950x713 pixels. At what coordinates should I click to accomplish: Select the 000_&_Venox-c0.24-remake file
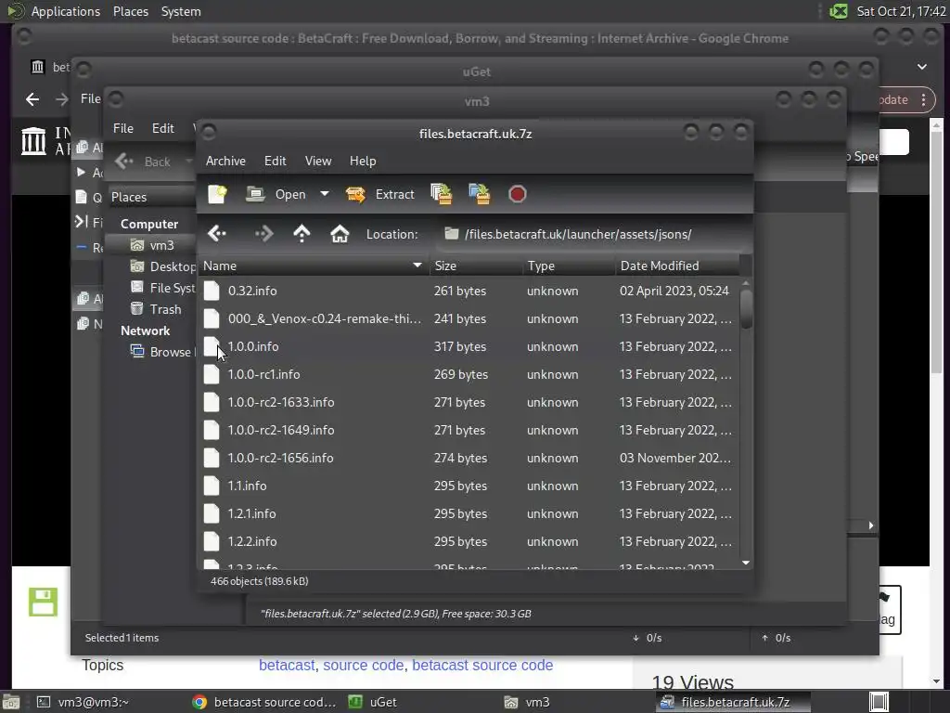[469, 319]
